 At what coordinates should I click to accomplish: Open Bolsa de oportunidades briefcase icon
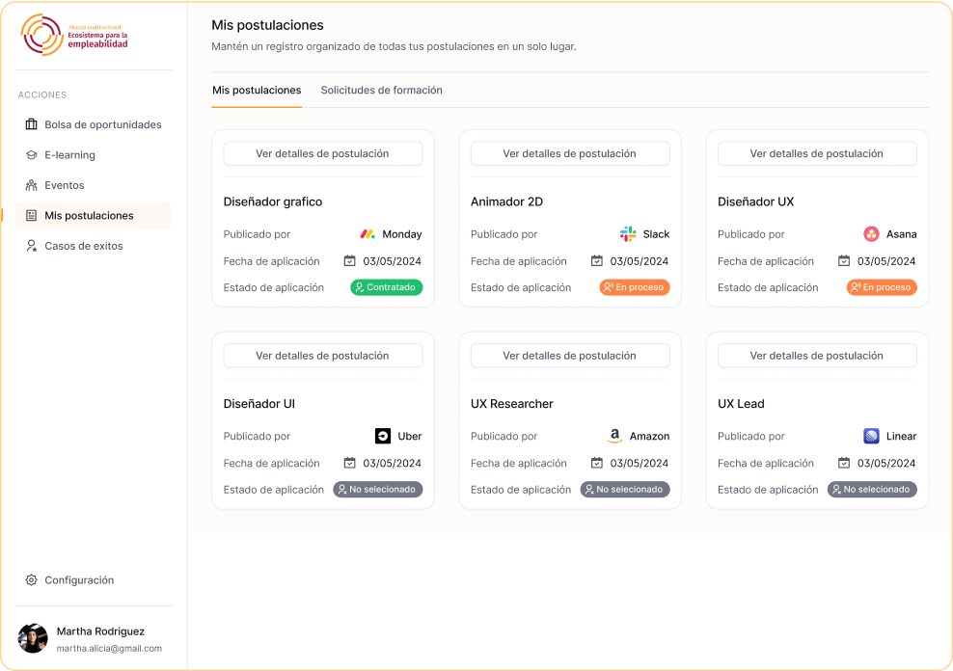point(31,124)
